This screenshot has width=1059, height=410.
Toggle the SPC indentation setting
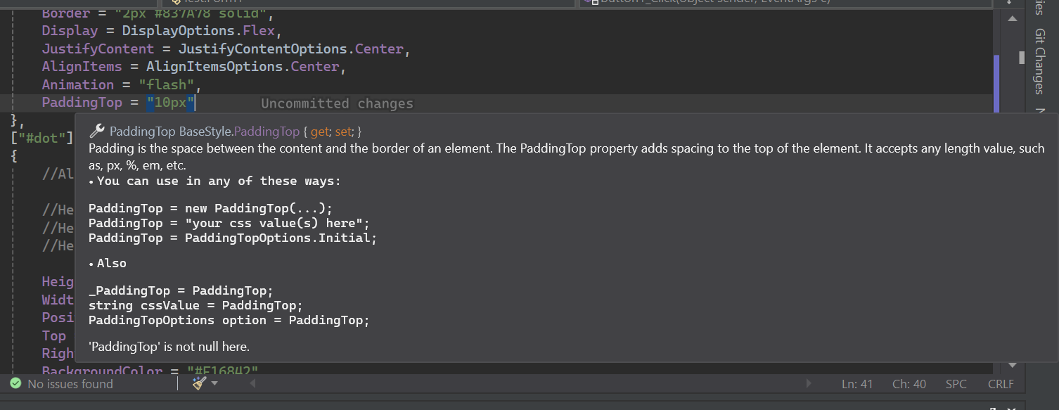point(956,384)
